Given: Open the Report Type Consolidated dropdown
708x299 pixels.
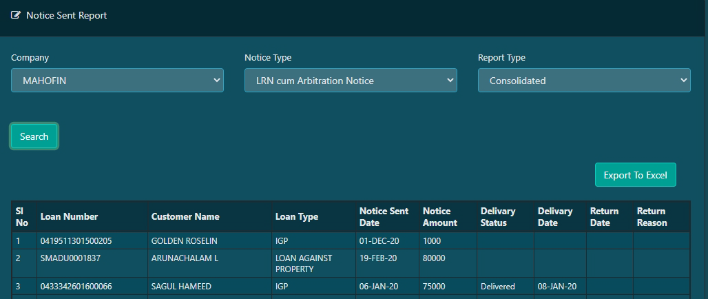Looking at the screenshot, I should [x=584, y=81].
